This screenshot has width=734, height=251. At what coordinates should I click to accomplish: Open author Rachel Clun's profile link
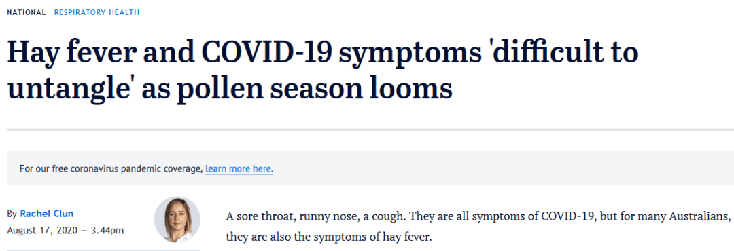click(47, 214)
